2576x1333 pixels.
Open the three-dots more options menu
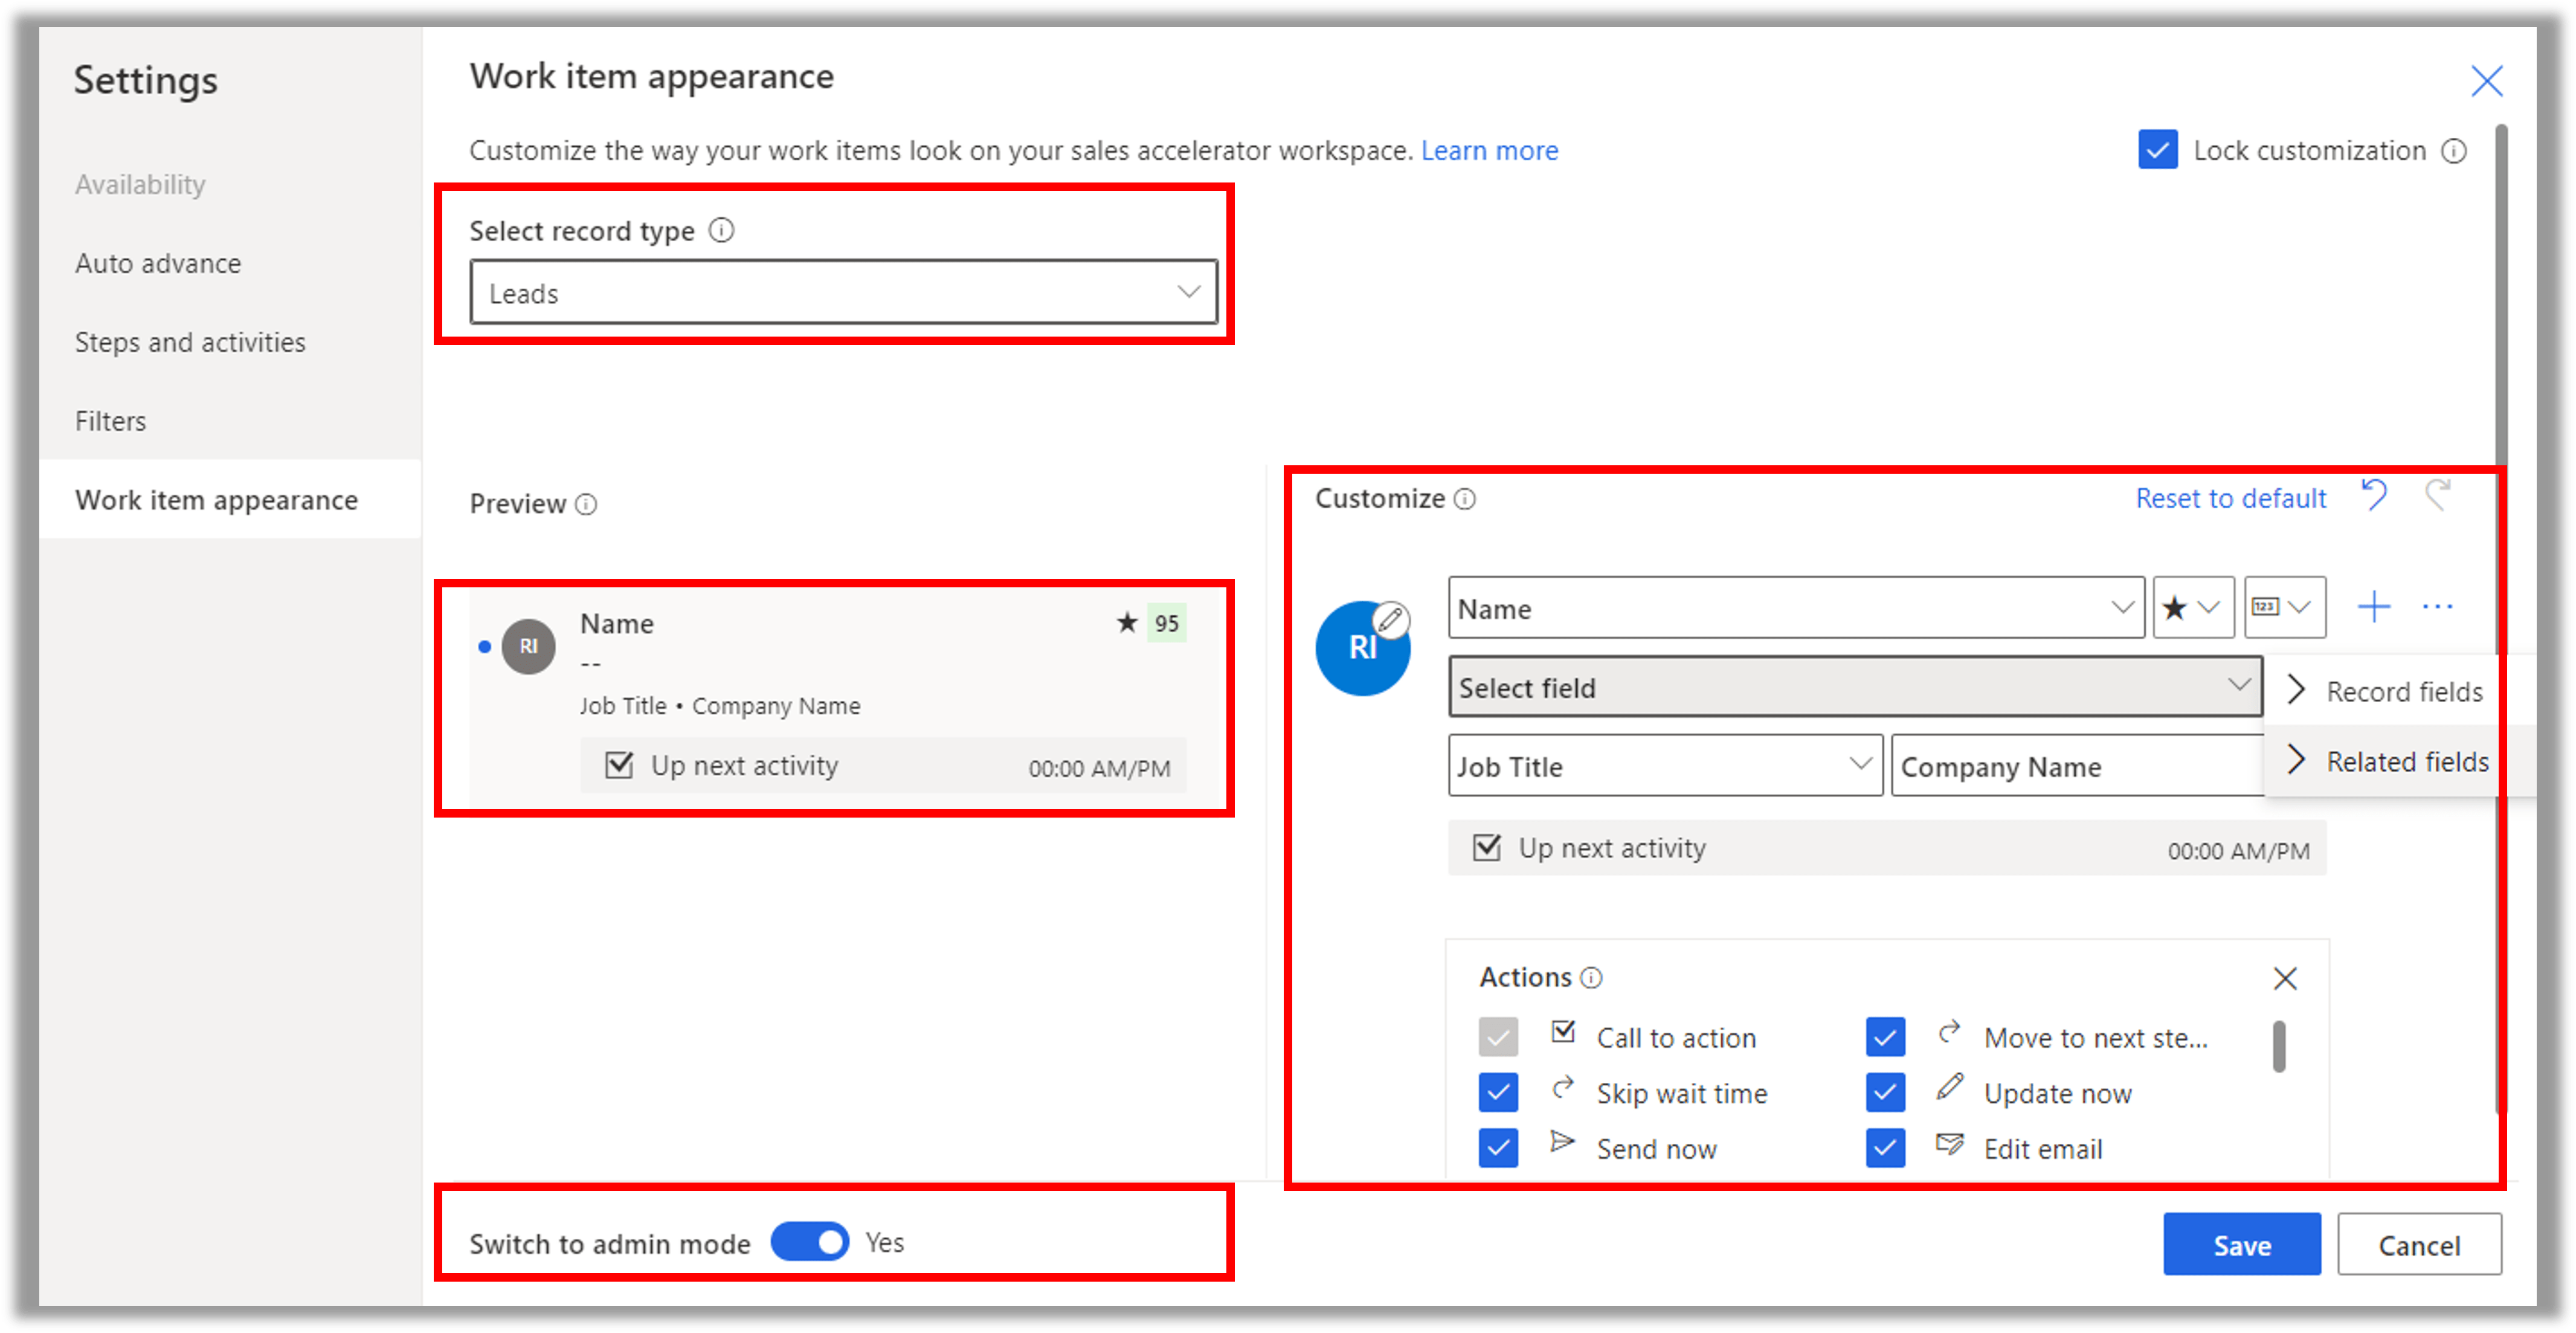point(2437,607)
